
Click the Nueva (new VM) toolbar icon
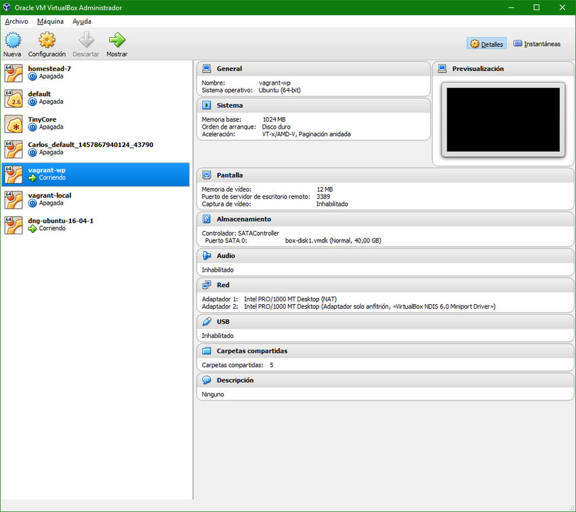[x=12, y=40]
